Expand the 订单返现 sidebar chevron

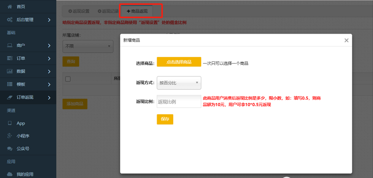pyautogui.click(x=49, y=97)
